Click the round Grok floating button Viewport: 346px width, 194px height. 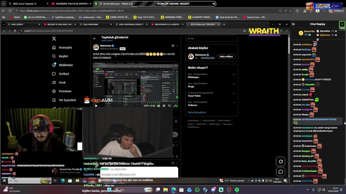click(x=281, y=161)
